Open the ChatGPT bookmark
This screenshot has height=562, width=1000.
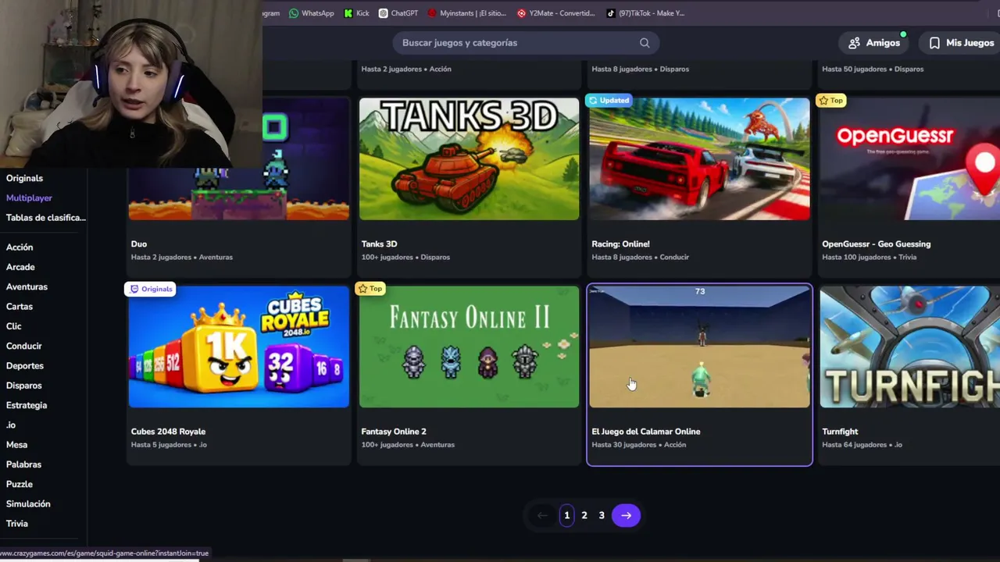pyautogui.click(x=398, y=13)
